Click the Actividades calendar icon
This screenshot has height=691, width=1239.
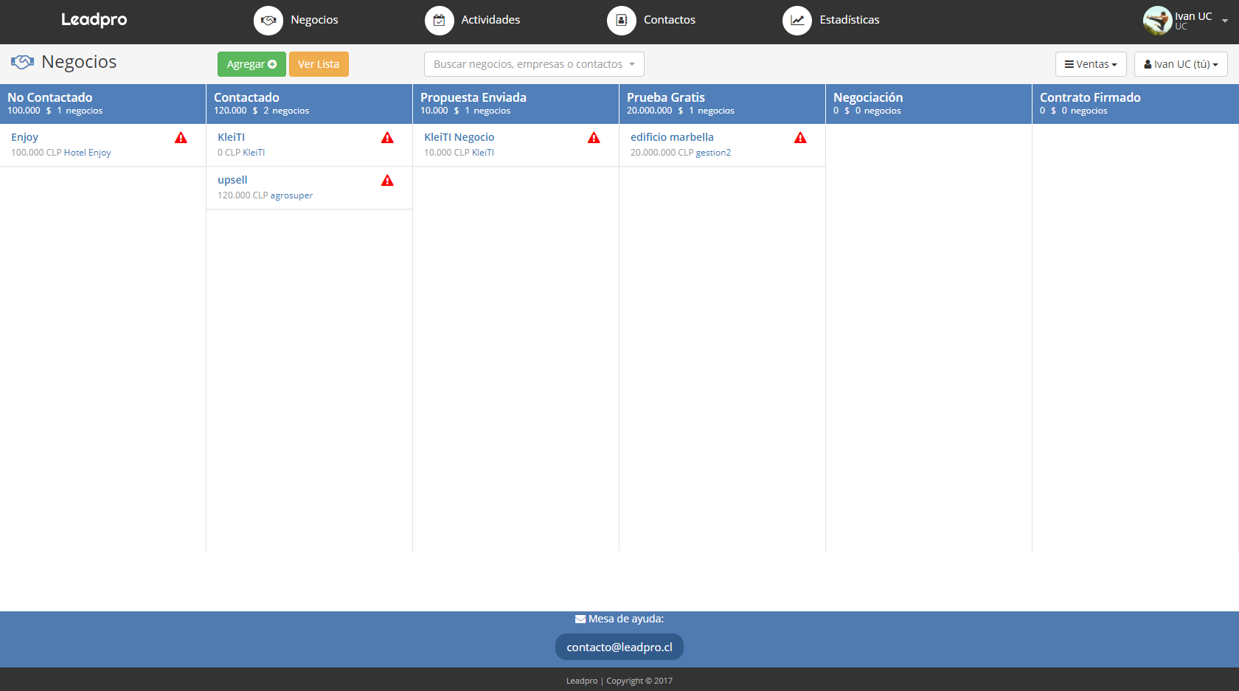click(x=440, y=21)
